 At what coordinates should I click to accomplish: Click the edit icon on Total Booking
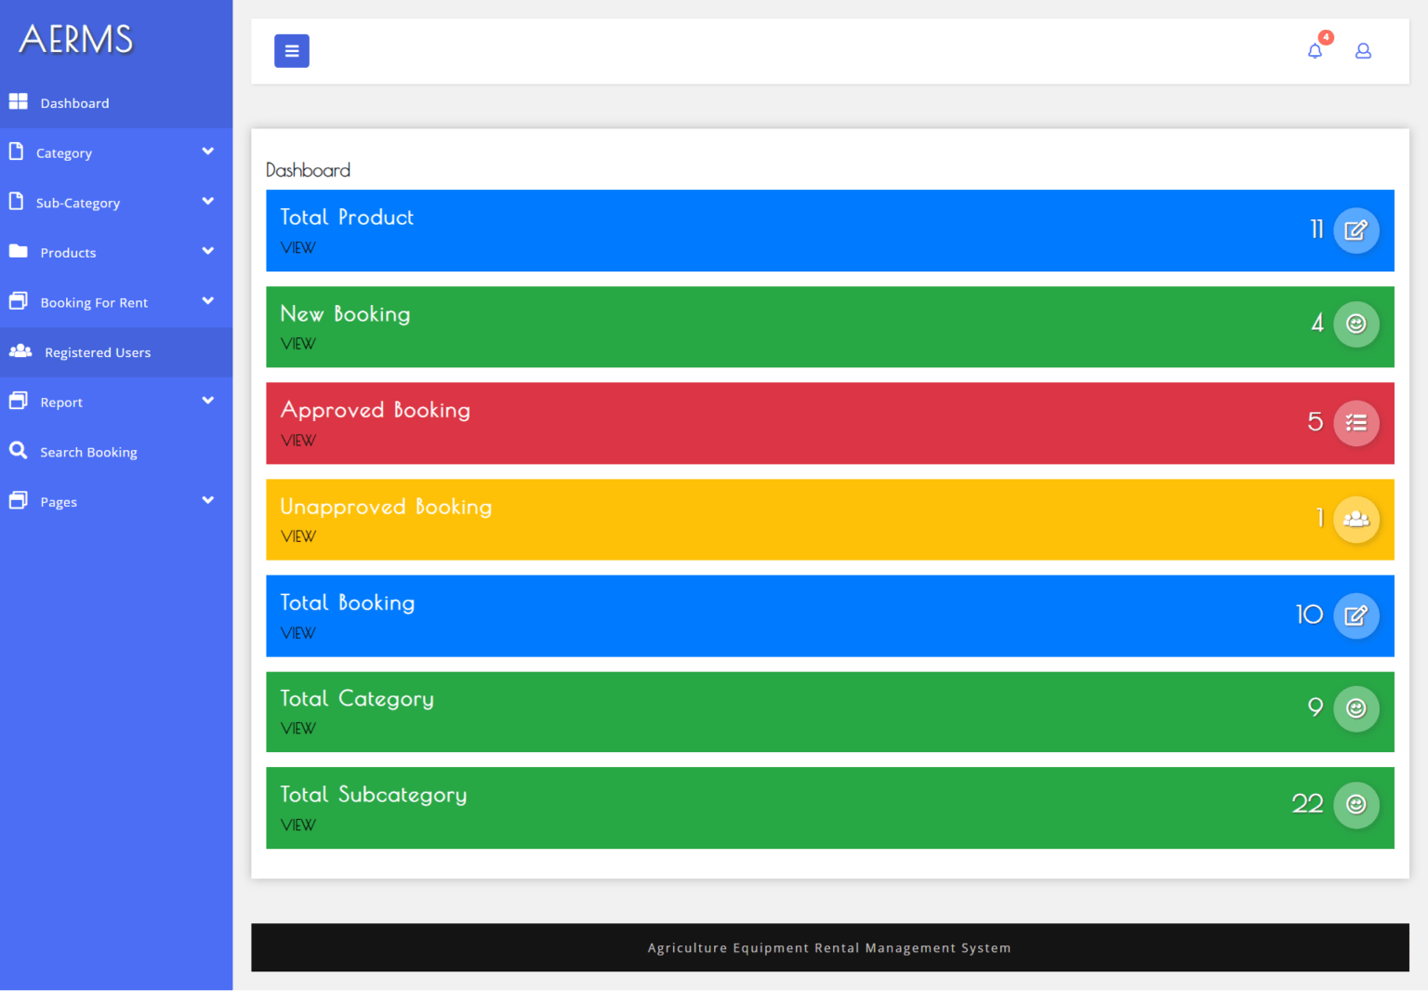click(x=1355, y=615)
